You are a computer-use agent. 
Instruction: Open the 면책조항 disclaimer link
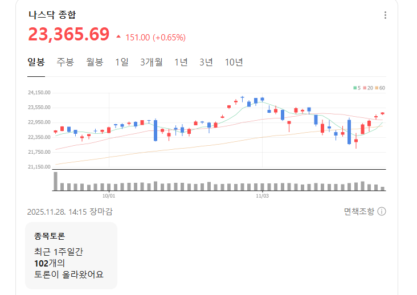[359, 212]
